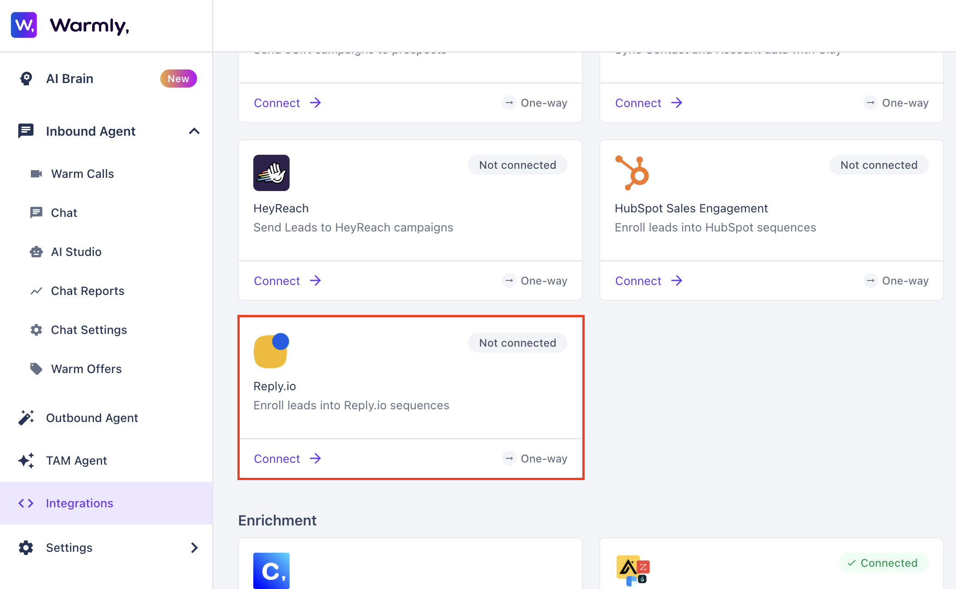Click the AI Studio robot icon
Image resolution: width=956 pixels, height=589 pixels.
36,252
